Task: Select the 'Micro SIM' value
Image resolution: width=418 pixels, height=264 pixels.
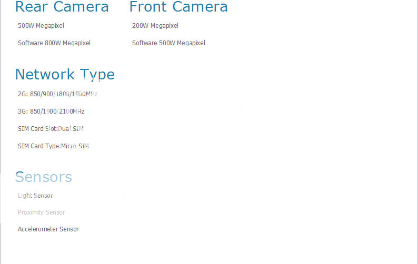Action: click(x=75, y=146)
